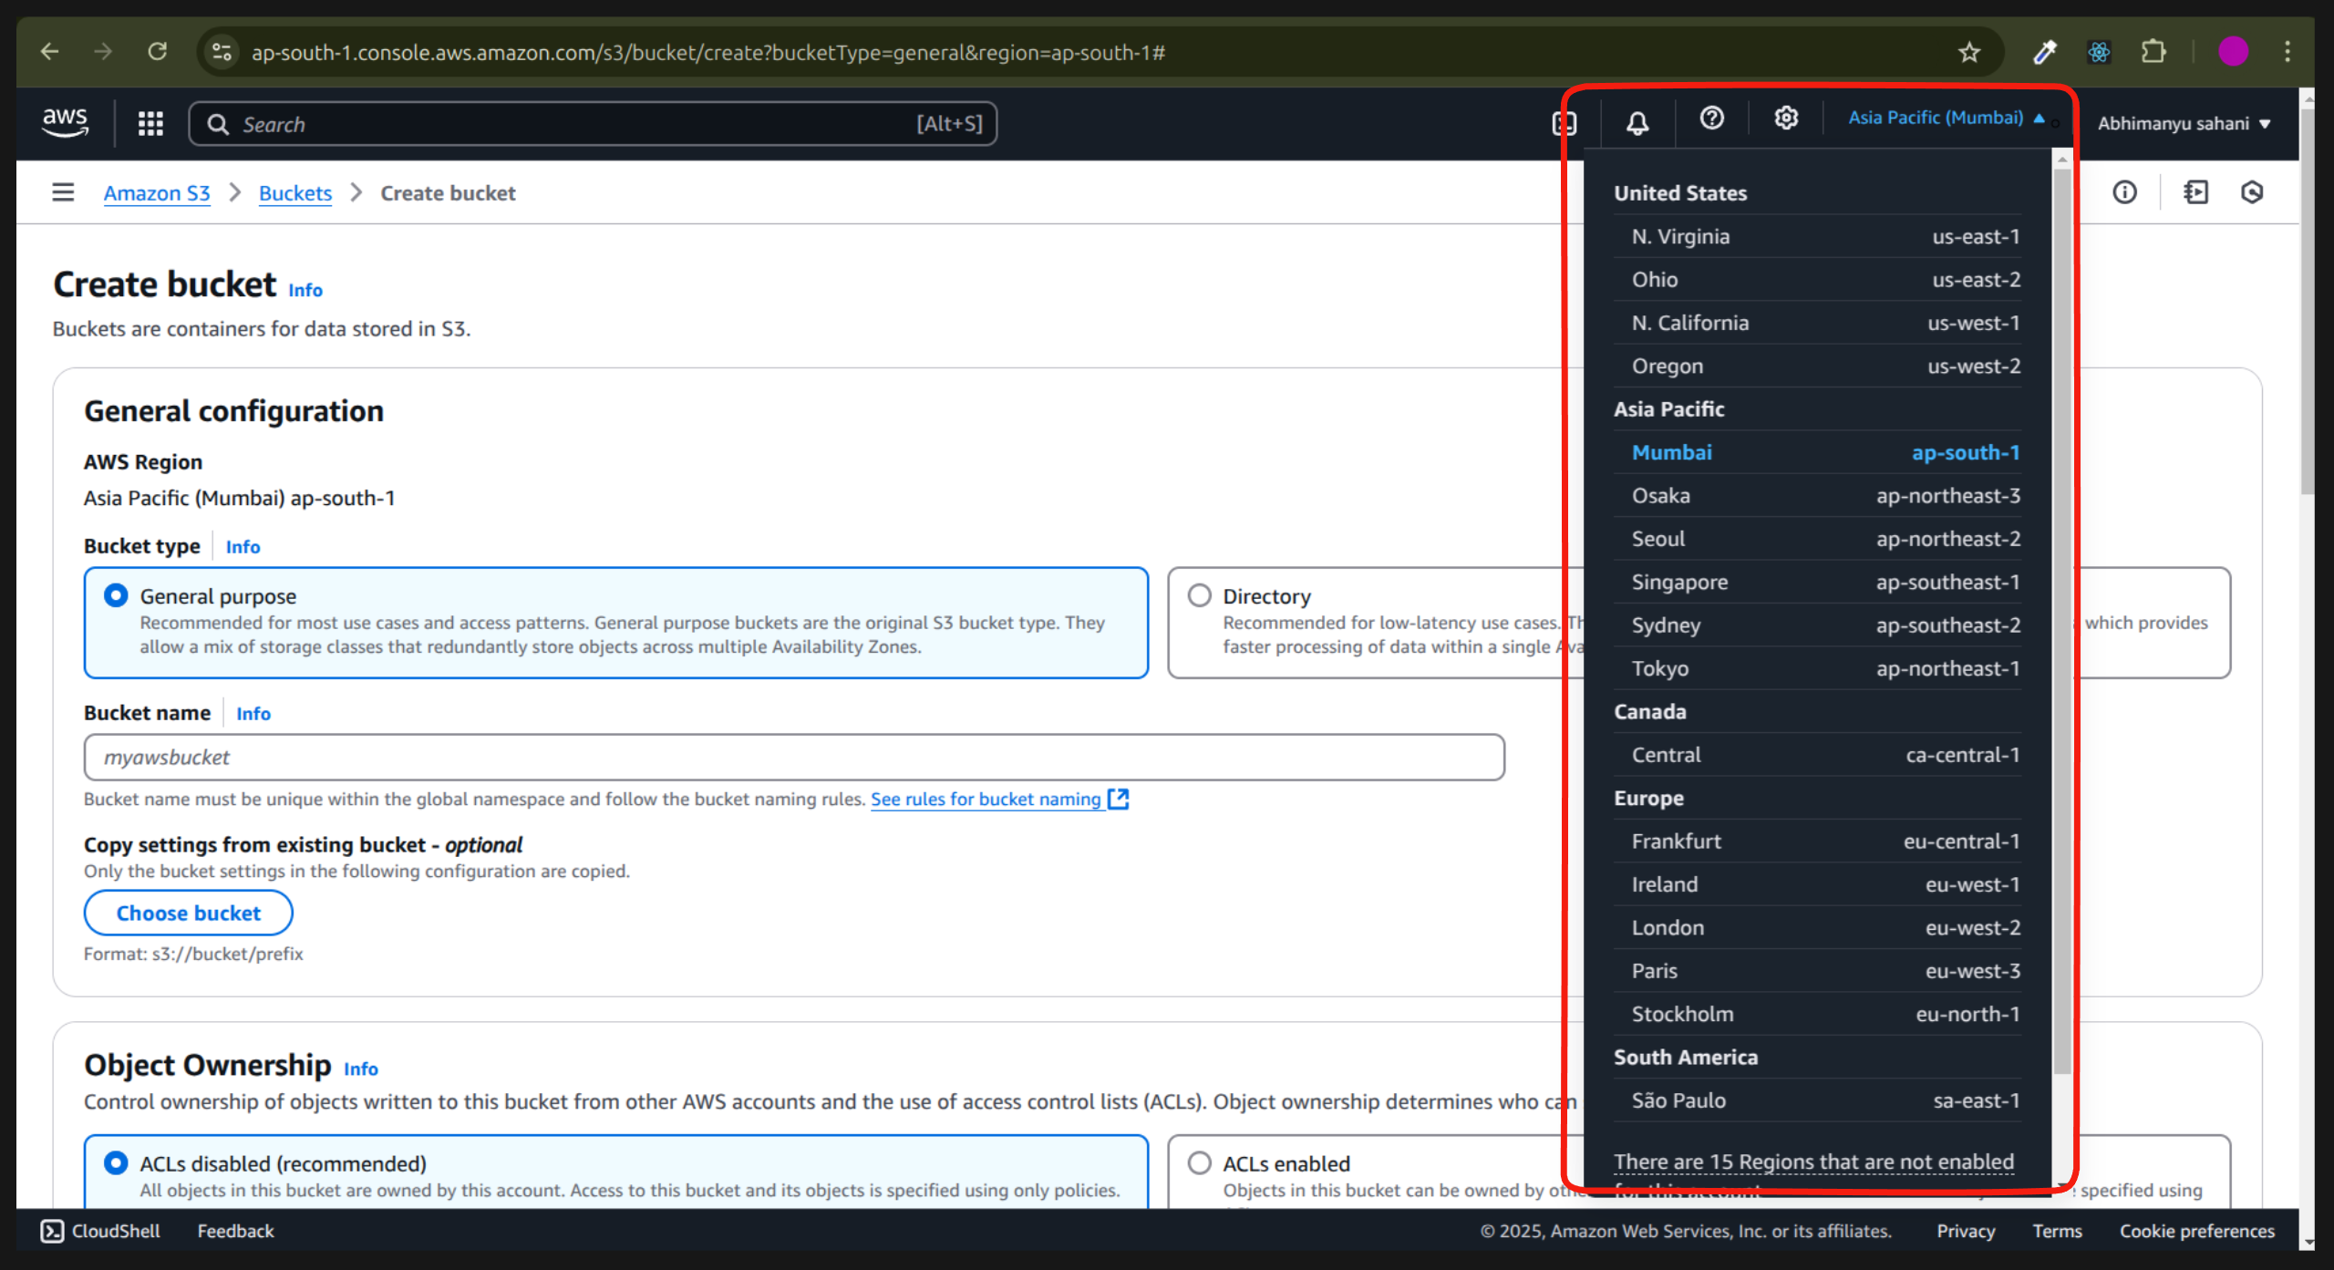Image resolution: width=2334 pixels, height=1270 pixels.
Task: Open the Chrome profile avatar
Action: pyautogui.click(x=2233, y=52)
